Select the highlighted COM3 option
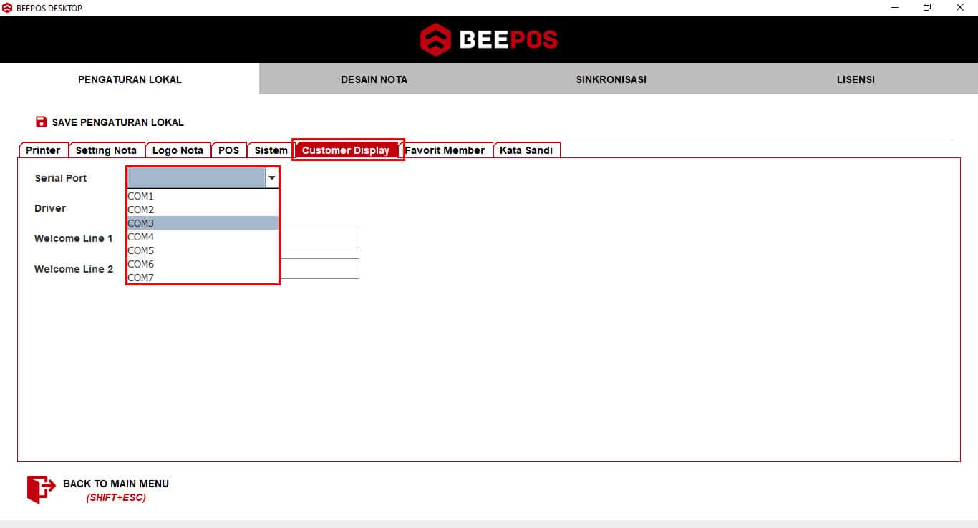Viewport: 978px width, 528px height. pos(203,223)
